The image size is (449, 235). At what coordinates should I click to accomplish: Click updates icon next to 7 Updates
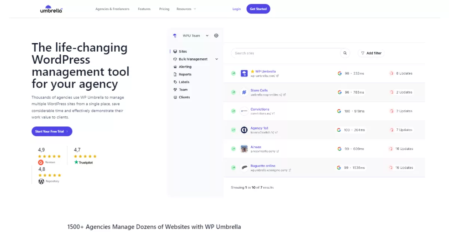click(391, 130)
